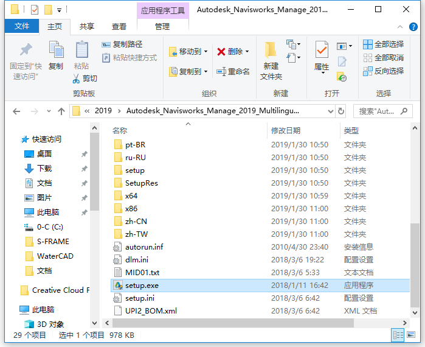The width and height of the screenshot is (425, 347).
Task: Switch to Large icons view in status bar
Action: pyautogui.click(x=411, y=335)
